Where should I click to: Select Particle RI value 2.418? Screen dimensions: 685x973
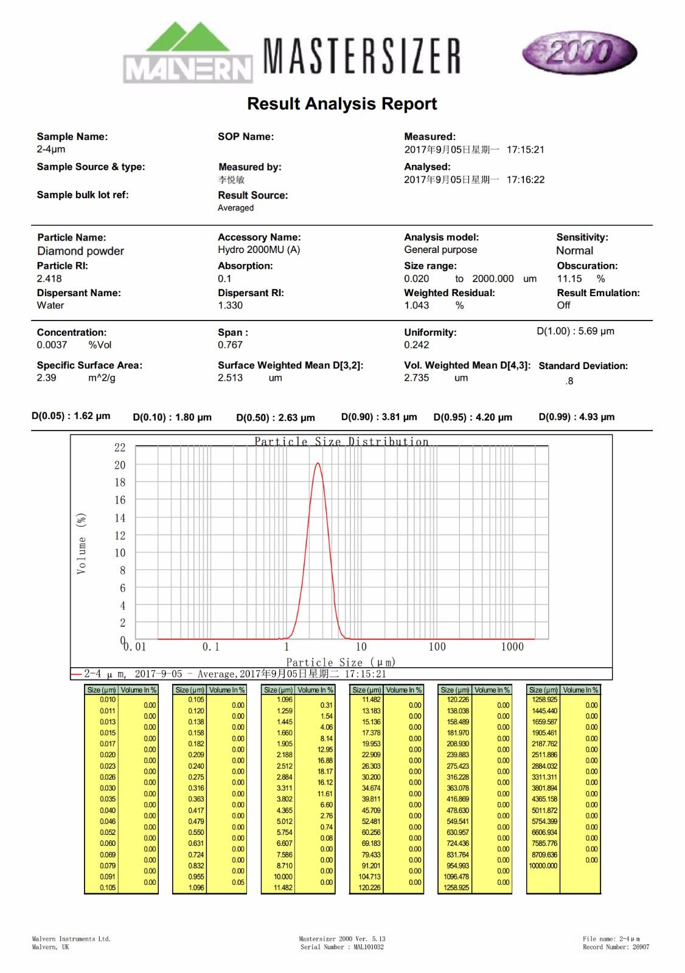(x=49, y=279)
